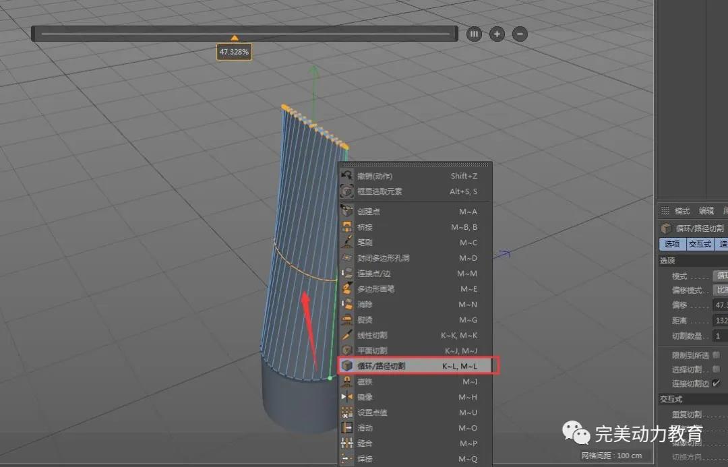Viewport: 728px width, 467px height.
Task: Choose the 镜像 (Mirror) tool icon
Action: point(347,397)
